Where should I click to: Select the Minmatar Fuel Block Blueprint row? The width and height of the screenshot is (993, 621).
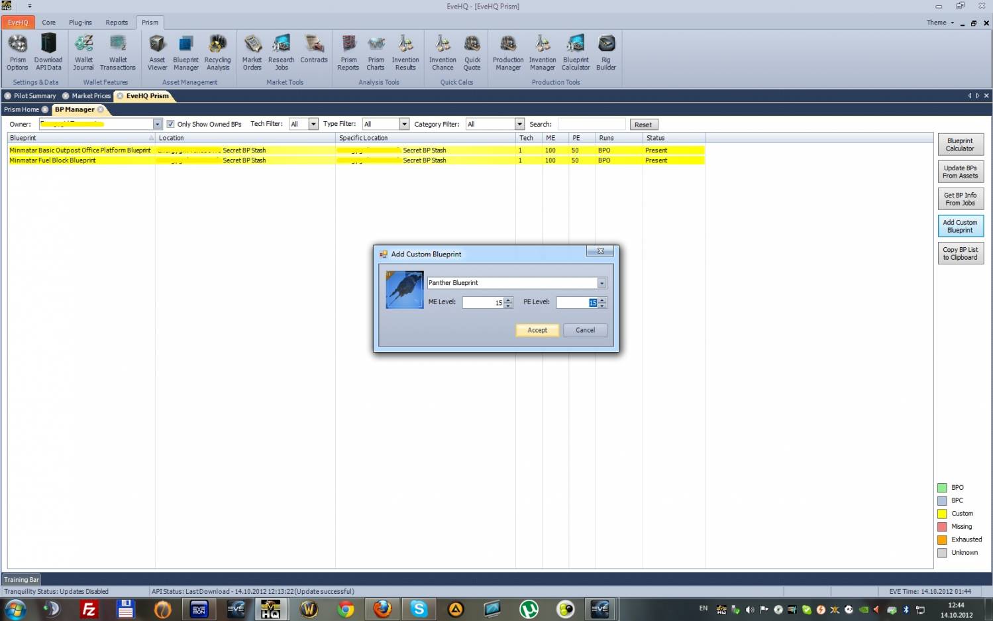coord(356,160)
